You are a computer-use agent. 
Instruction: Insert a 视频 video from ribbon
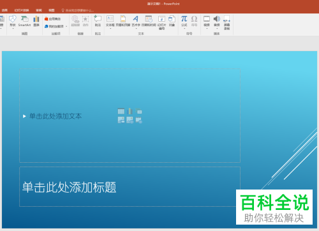tap(207, 21)
